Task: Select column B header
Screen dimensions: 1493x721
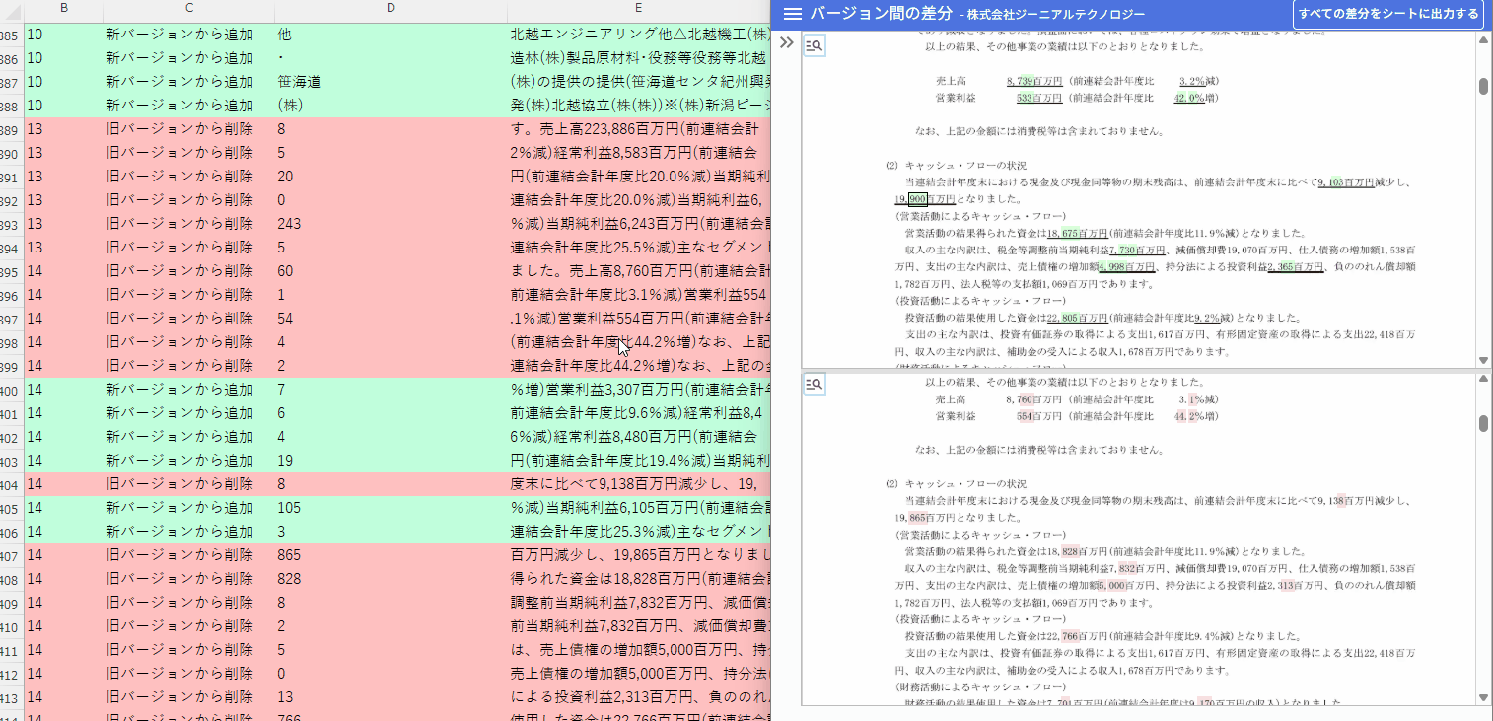Action: pyautogui.click(x=63, y=8)
